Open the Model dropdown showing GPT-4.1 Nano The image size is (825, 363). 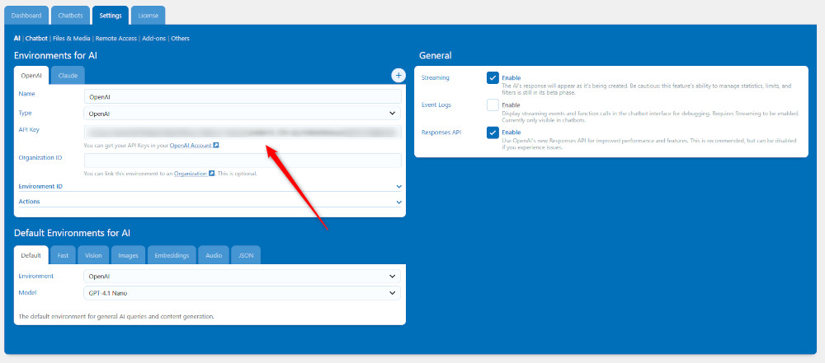click(x=242, y=292)
